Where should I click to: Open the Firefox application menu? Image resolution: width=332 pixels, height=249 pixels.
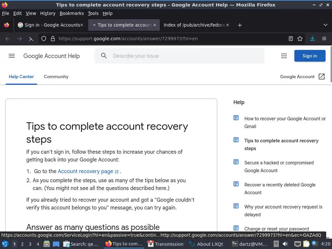click(324, 39)
